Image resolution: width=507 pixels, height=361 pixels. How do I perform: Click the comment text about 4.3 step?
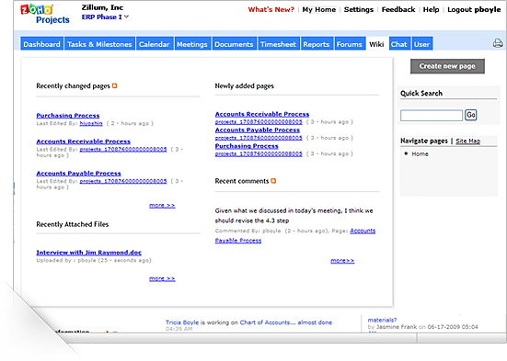tap(294, 216)
